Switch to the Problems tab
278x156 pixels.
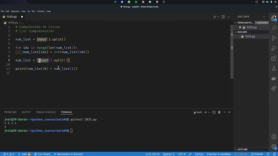tap(10, 112)
